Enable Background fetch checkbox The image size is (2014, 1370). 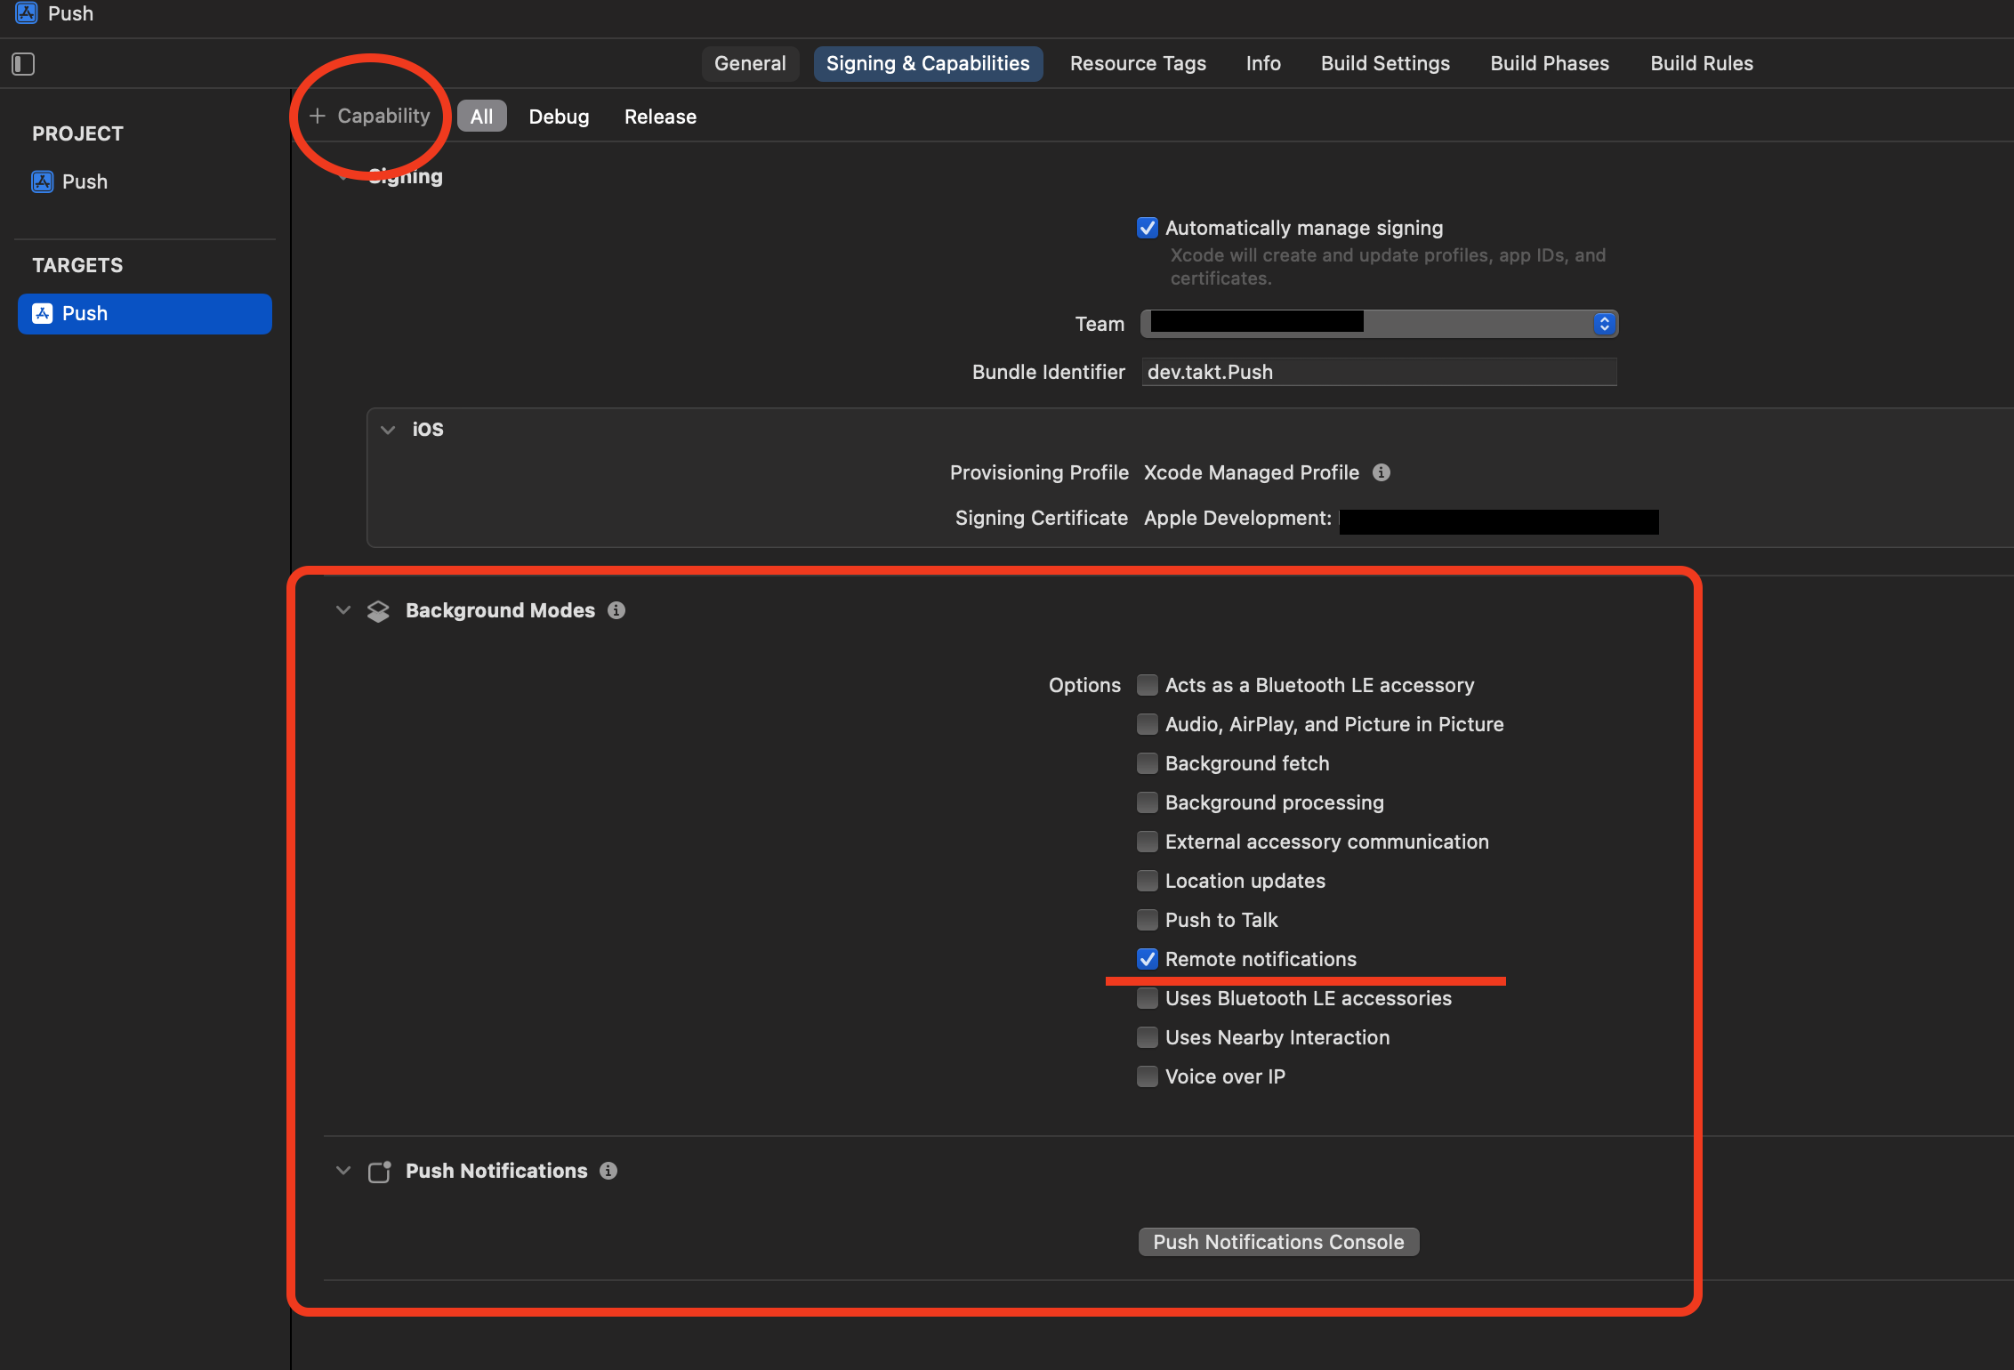coord(1148,763)
